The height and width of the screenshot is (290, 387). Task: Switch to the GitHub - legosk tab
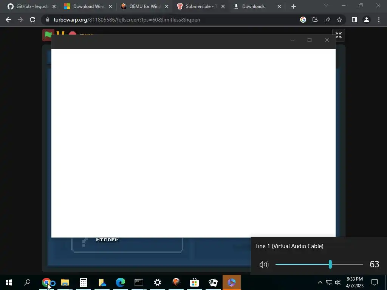29,6
